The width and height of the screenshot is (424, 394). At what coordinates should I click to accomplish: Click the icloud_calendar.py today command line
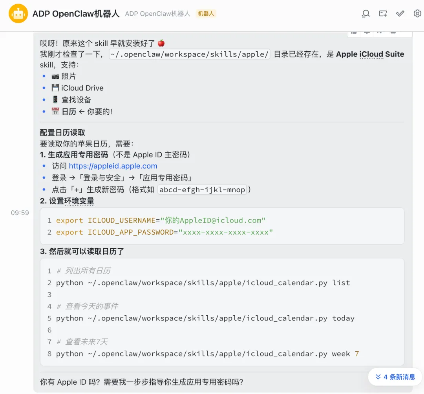point(205,318)
